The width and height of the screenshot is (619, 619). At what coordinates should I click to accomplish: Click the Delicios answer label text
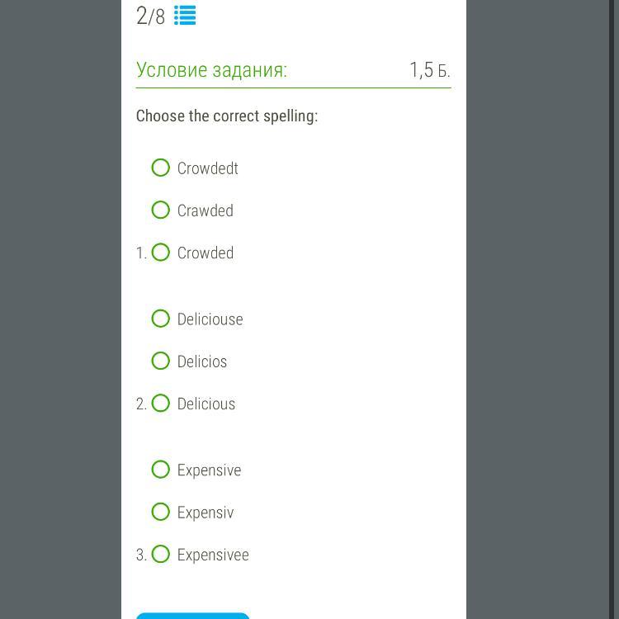pos(202,361)
